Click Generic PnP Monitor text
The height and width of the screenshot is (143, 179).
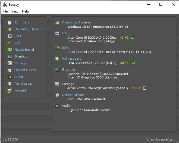pyautogui.click(x=98, y=74)
